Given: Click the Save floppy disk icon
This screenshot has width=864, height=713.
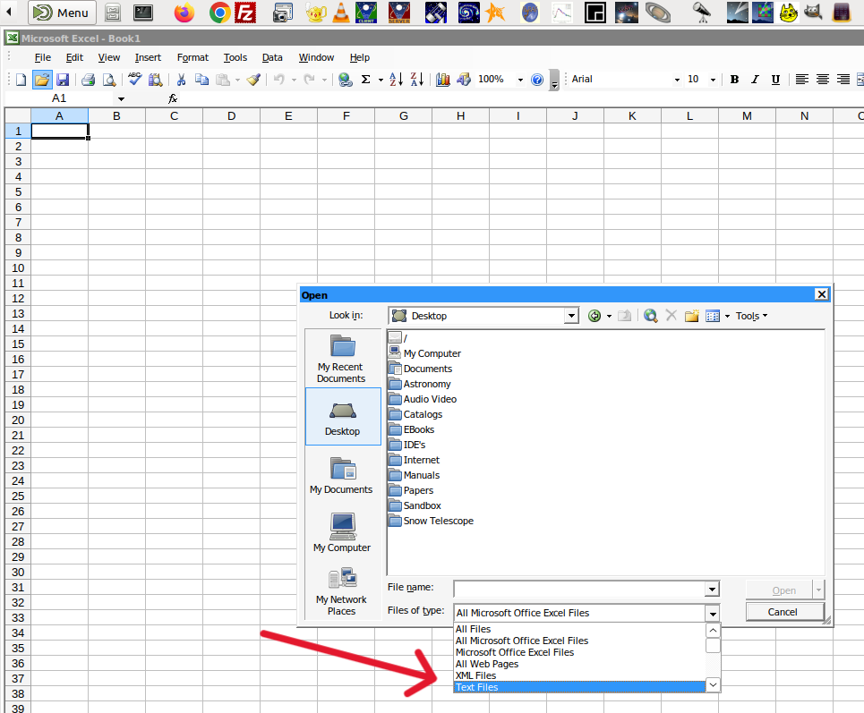Looking at the screenshot, I should [63, 80].
